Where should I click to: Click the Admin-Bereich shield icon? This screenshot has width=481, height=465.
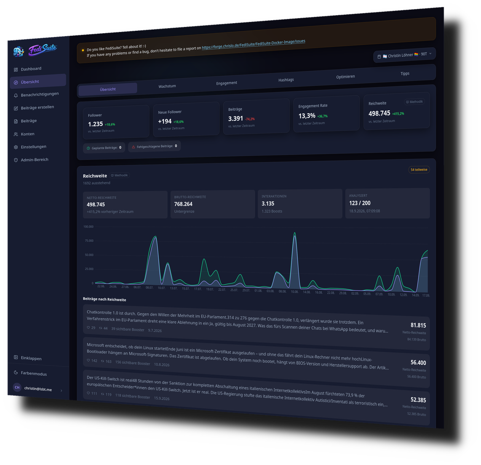(x=16, y=160)
